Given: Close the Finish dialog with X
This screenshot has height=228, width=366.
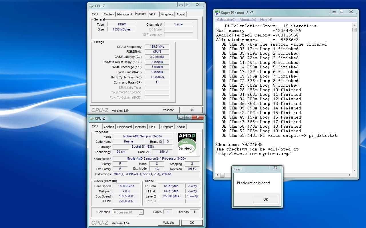Looking at the screenshot, I should [275, 168].
